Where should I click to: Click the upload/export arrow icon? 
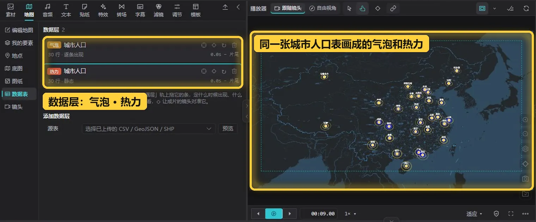225,7
